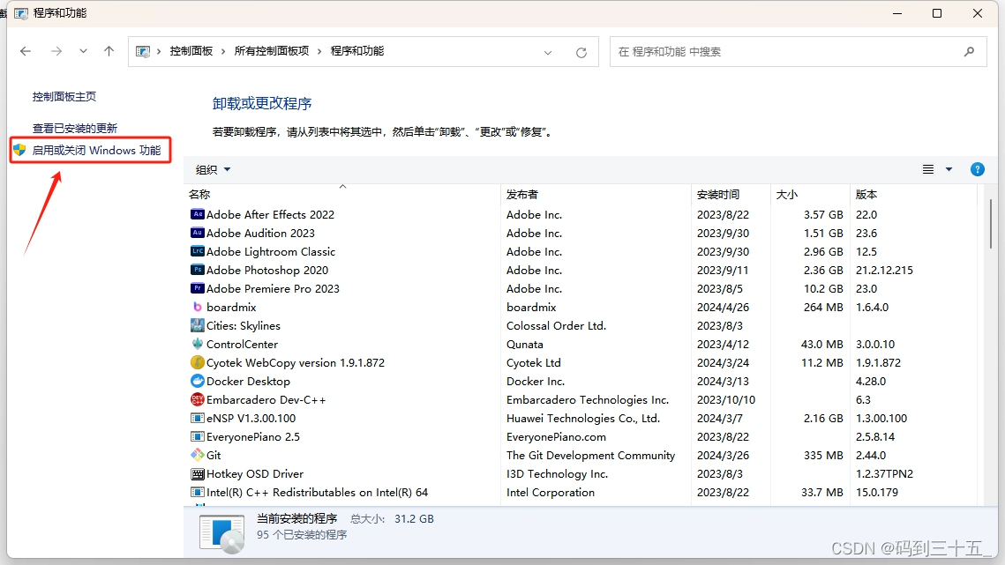1005x565 pixels.
Task: Click the Cyotek WebCopy icon
Action: (198, 362)
